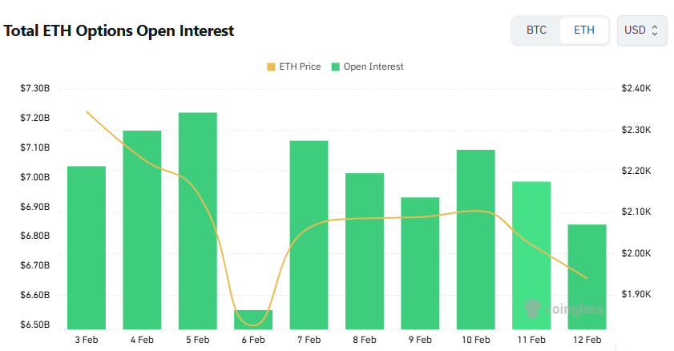Select the highlighted 11 Feb bar
The height and width of the screenshot is (351, 674).
[x=531, y=255]
